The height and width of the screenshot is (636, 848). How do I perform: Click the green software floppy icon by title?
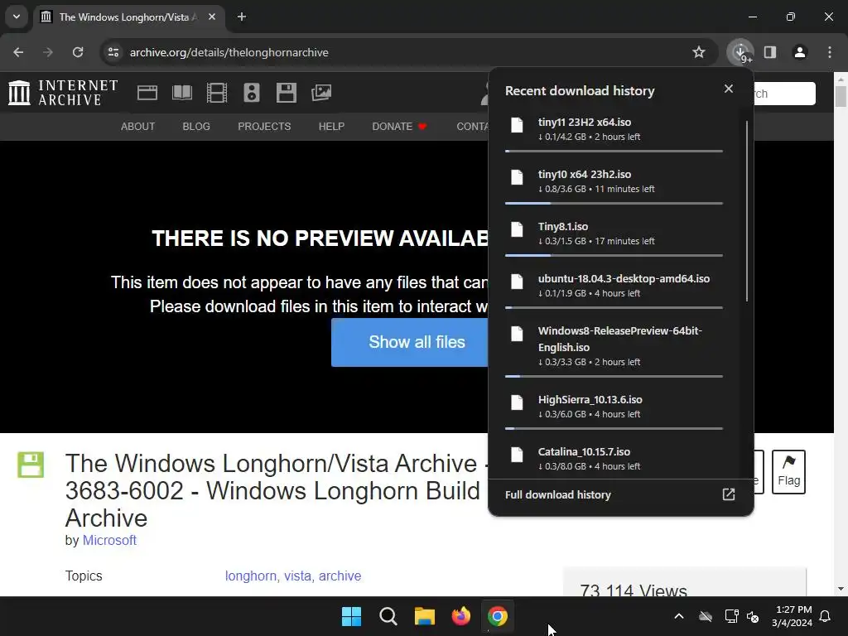pos(31,465)
